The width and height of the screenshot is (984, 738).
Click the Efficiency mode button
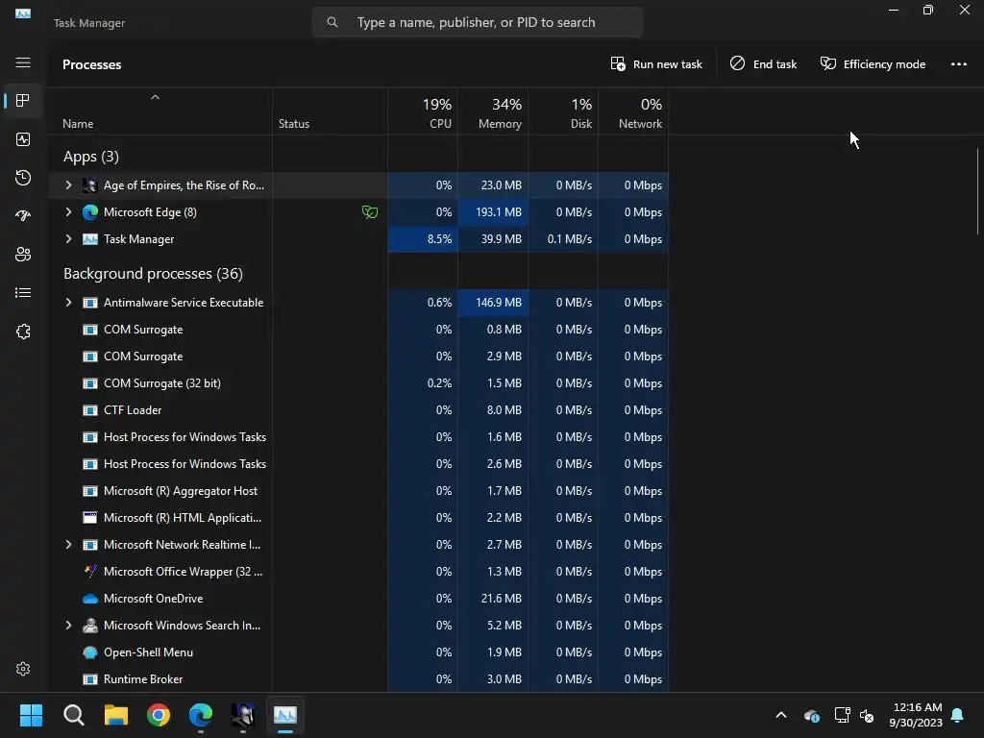pos(873,64)
